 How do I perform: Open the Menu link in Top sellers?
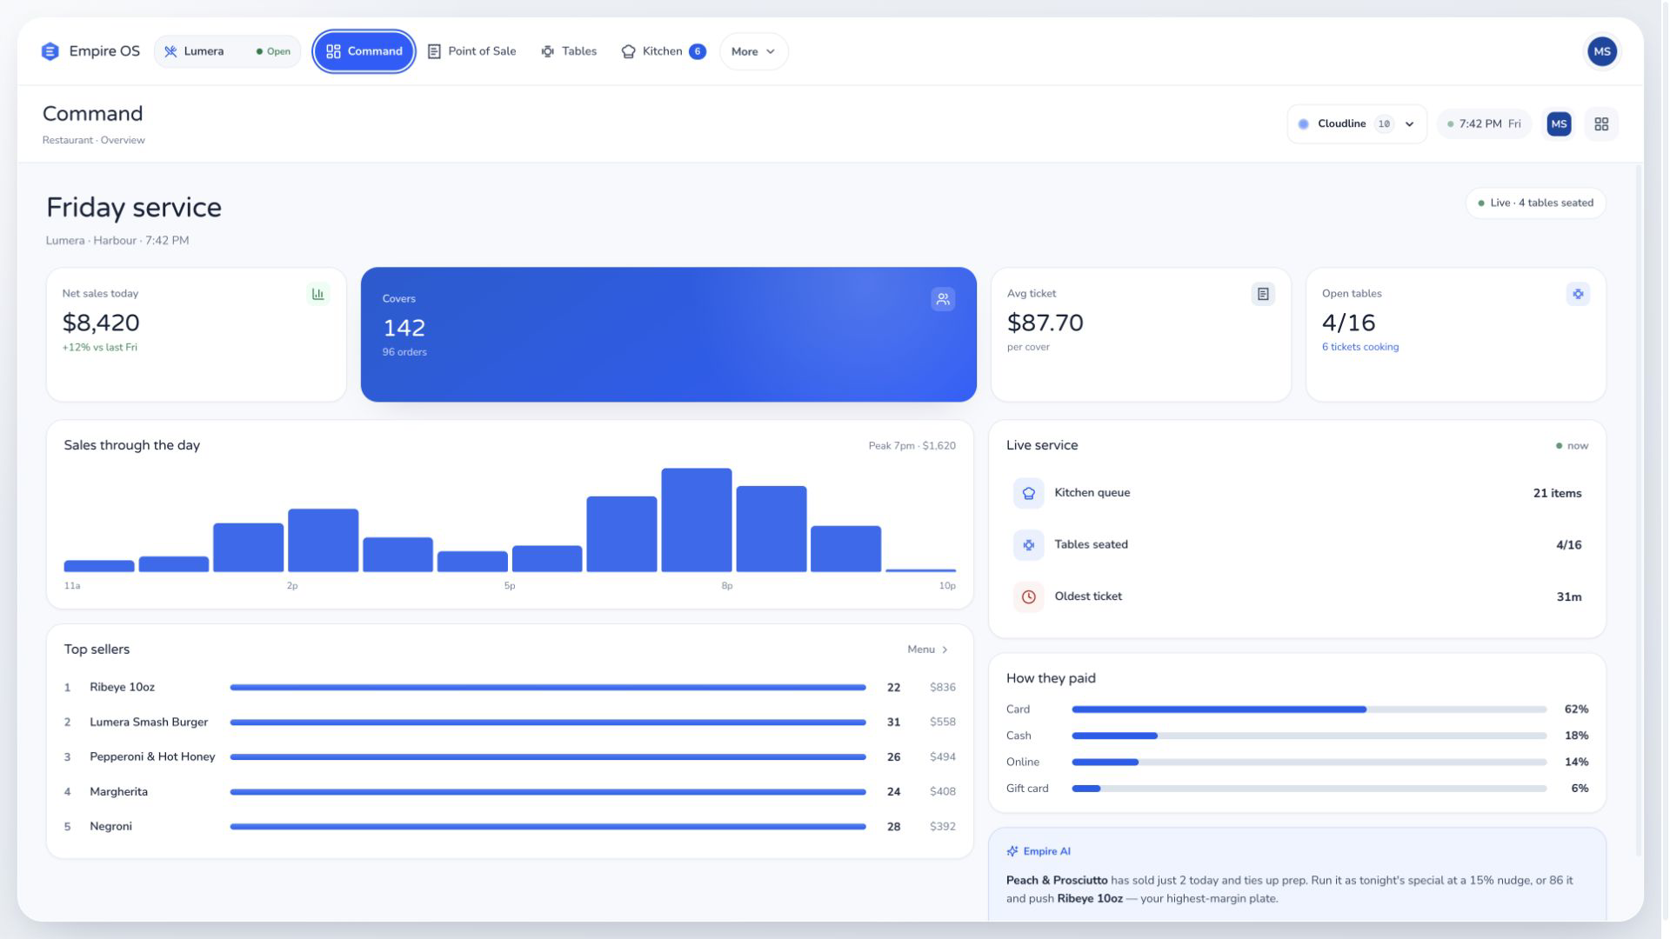coord(927,649)
